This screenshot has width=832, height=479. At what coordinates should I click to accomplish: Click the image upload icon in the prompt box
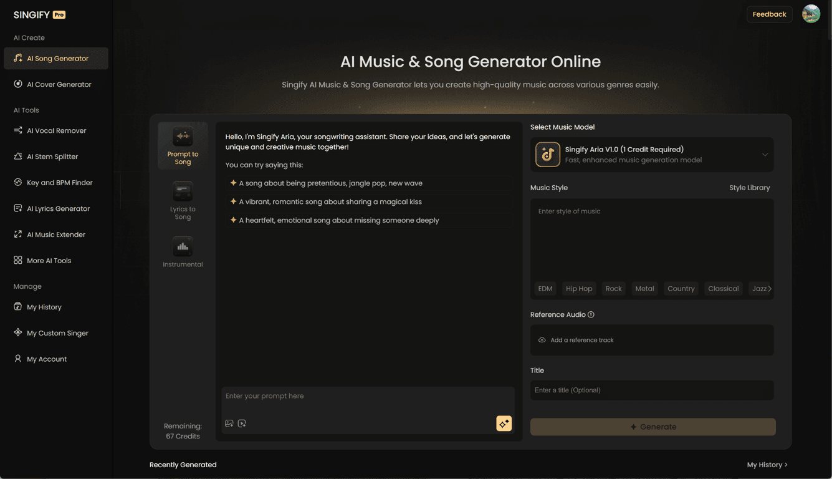coord(229,423)
